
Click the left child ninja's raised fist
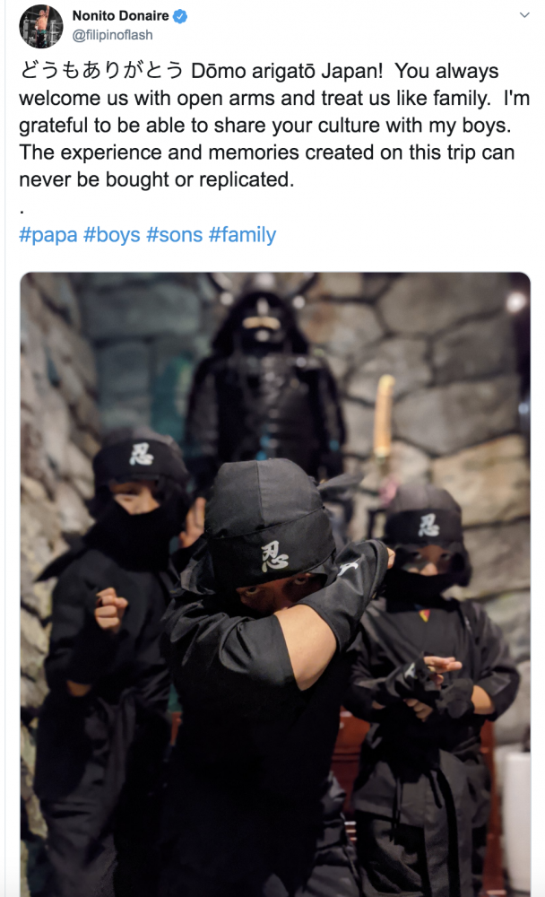click(110, 607)
